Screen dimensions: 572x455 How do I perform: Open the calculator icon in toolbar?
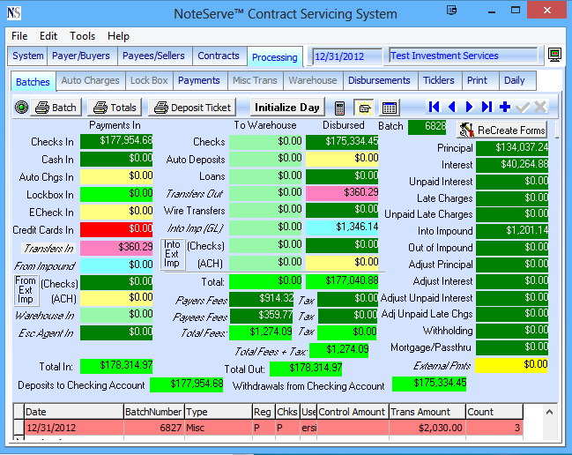[340, 108]
